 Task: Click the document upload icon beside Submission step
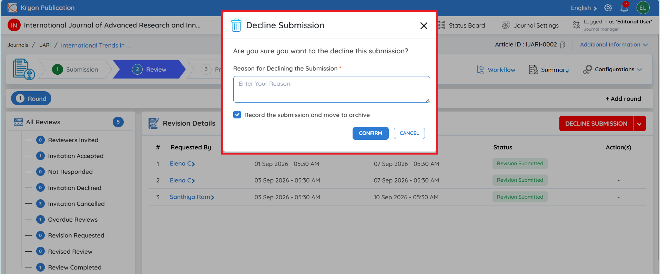[24, 69]
